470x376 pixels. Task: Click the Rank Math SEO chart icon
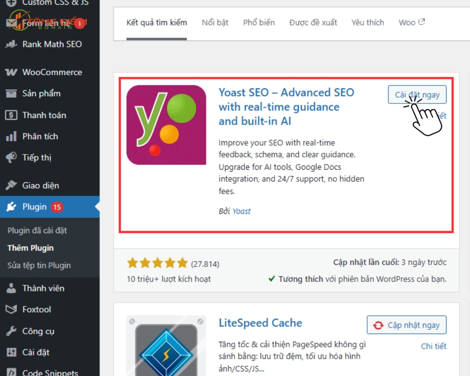[11, 44]
